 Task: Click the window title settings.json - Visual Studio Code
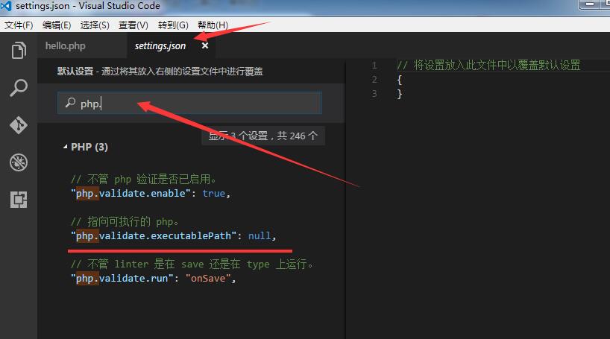(88, 6)
